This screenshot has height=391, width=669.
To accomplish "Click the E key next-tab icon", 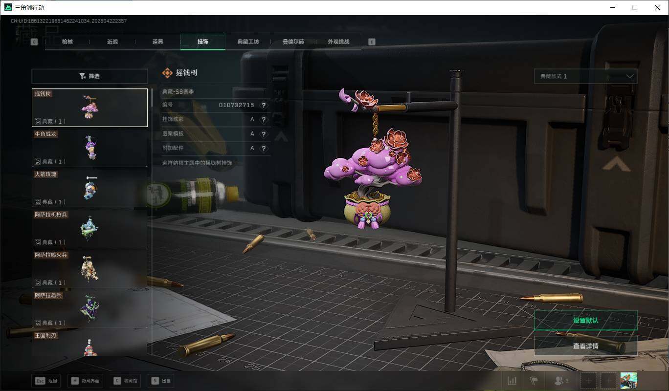I will point(372,42).
